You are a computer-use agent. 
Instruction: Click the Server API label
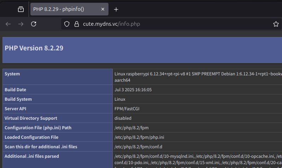[15, 108]
